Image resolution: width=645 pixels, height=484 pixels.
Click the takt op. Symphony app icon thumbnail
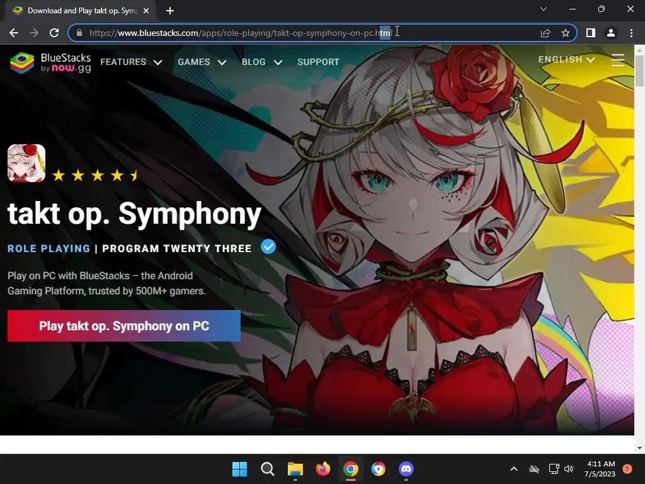point(26,163)
